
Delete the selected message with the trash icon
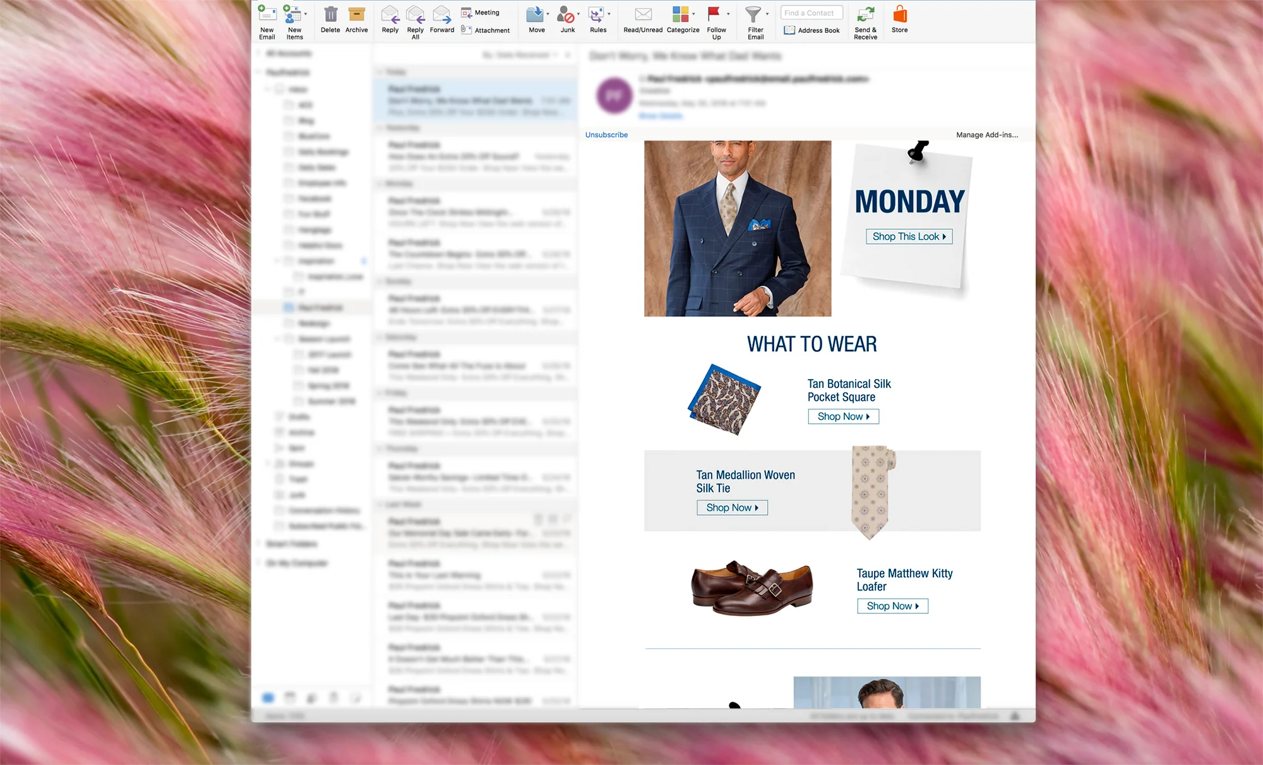pos(330,14)
